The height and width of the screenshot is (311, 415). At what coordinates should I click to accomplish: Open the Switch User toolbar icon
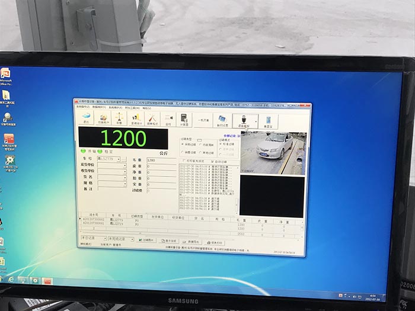[x=103, y=118]
